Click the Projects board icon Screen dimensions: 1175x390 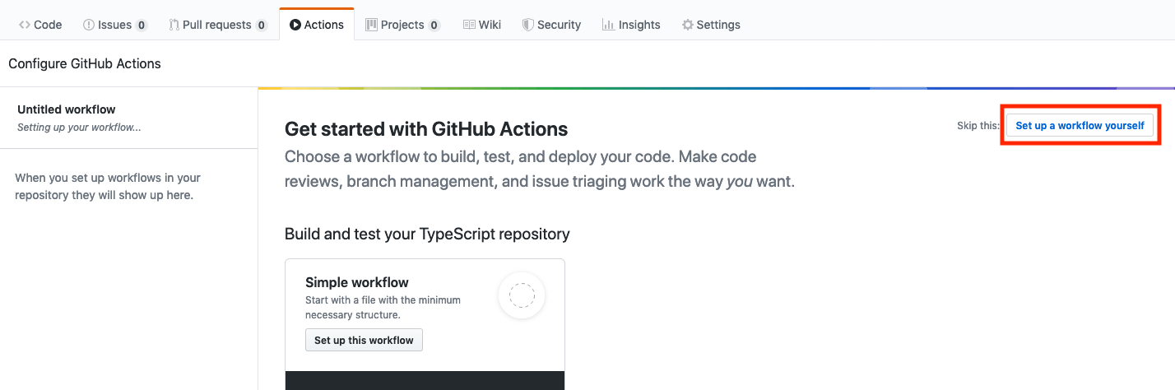pos(371,25)
